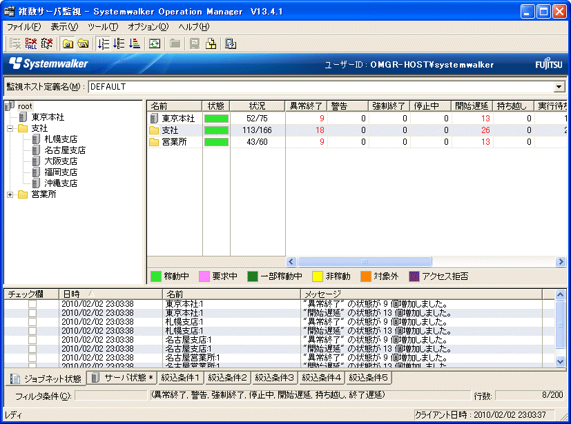Click the greyed-out folder toolbar icon
This screenshot has width=571, height=424.
point(175,43)
